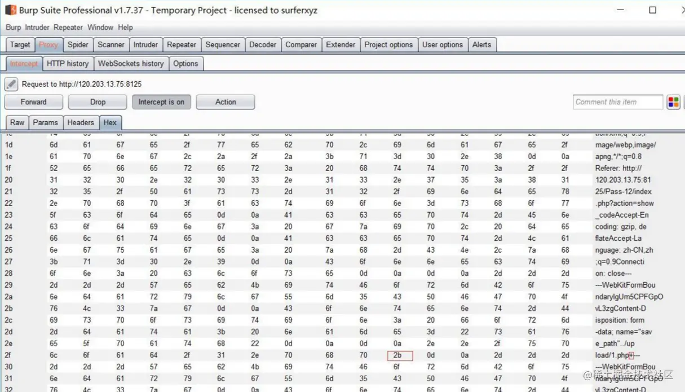Maximize the Burp Suite window
685x392 pixels.
[652, 10]
